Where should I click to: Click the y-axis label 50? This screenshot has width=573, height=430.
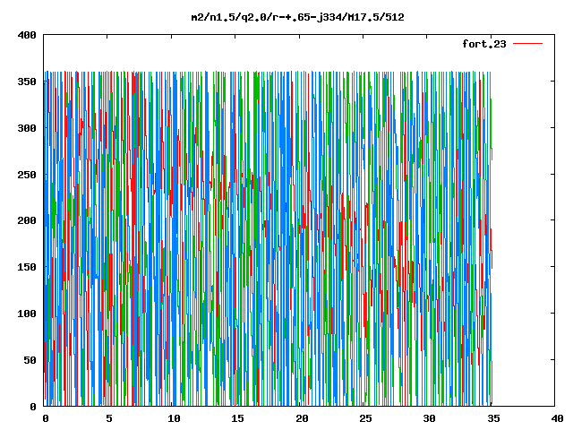pos(30,360)
